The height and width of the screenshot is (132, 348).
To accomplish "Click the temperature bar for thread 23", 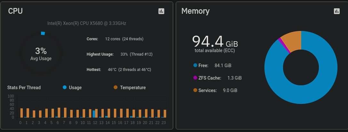I will (x=165, y=113).
